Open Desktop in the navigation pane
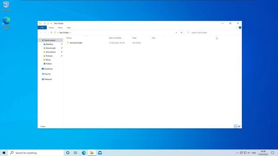The height and width of the screenshot is (156, 278). 49,44
